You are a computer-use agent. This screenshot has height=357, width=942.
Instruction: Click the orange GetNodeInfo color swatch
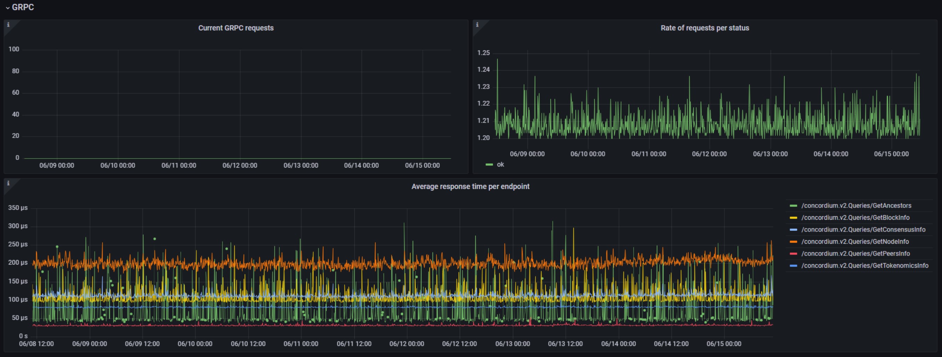point(793,242)
